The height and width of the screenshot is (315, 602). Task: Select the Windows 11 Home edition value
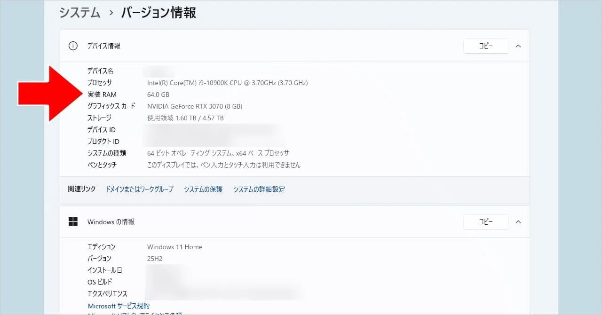point(174,247)
